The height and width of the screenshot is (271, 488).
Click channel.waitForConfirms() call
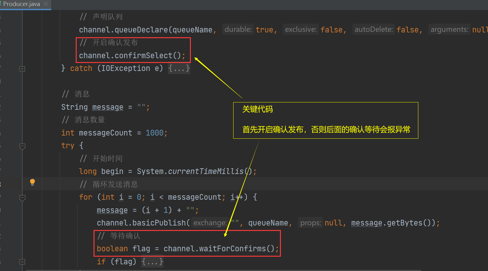(221, 249)
